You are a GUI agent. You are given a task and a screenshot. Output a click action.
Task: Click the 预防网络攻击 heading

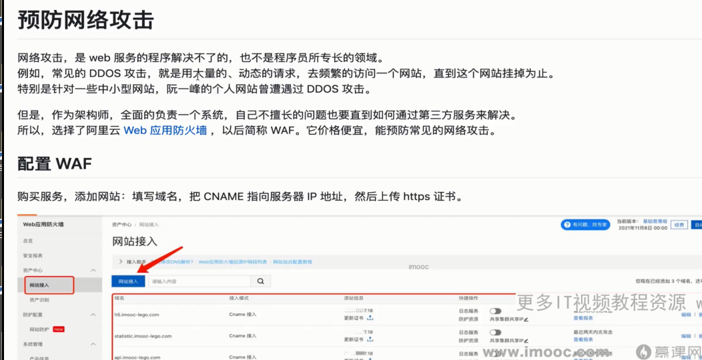click(85, 20)
